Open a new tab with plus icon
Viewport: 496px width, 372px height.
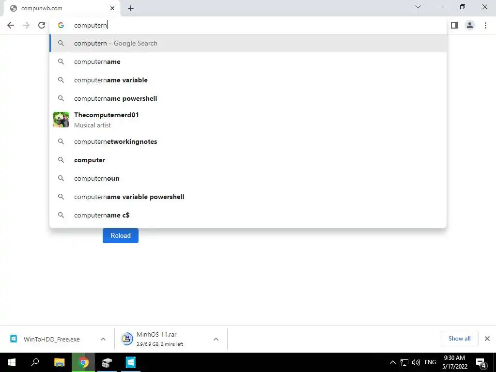[x=131, y=9]
